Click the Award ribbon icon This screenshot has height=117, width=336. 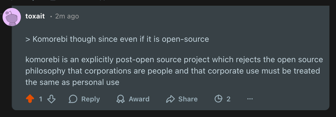pyautogui.click(x=121, y=99)
